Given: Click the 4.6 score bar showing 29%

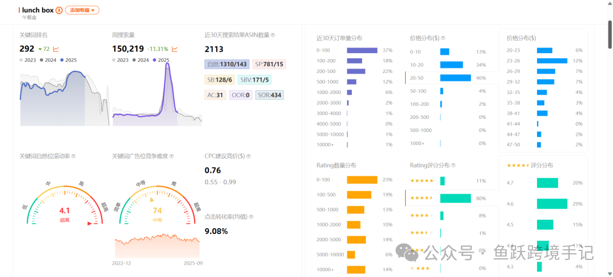Looking at the screenshot, I should pos(552,204).
